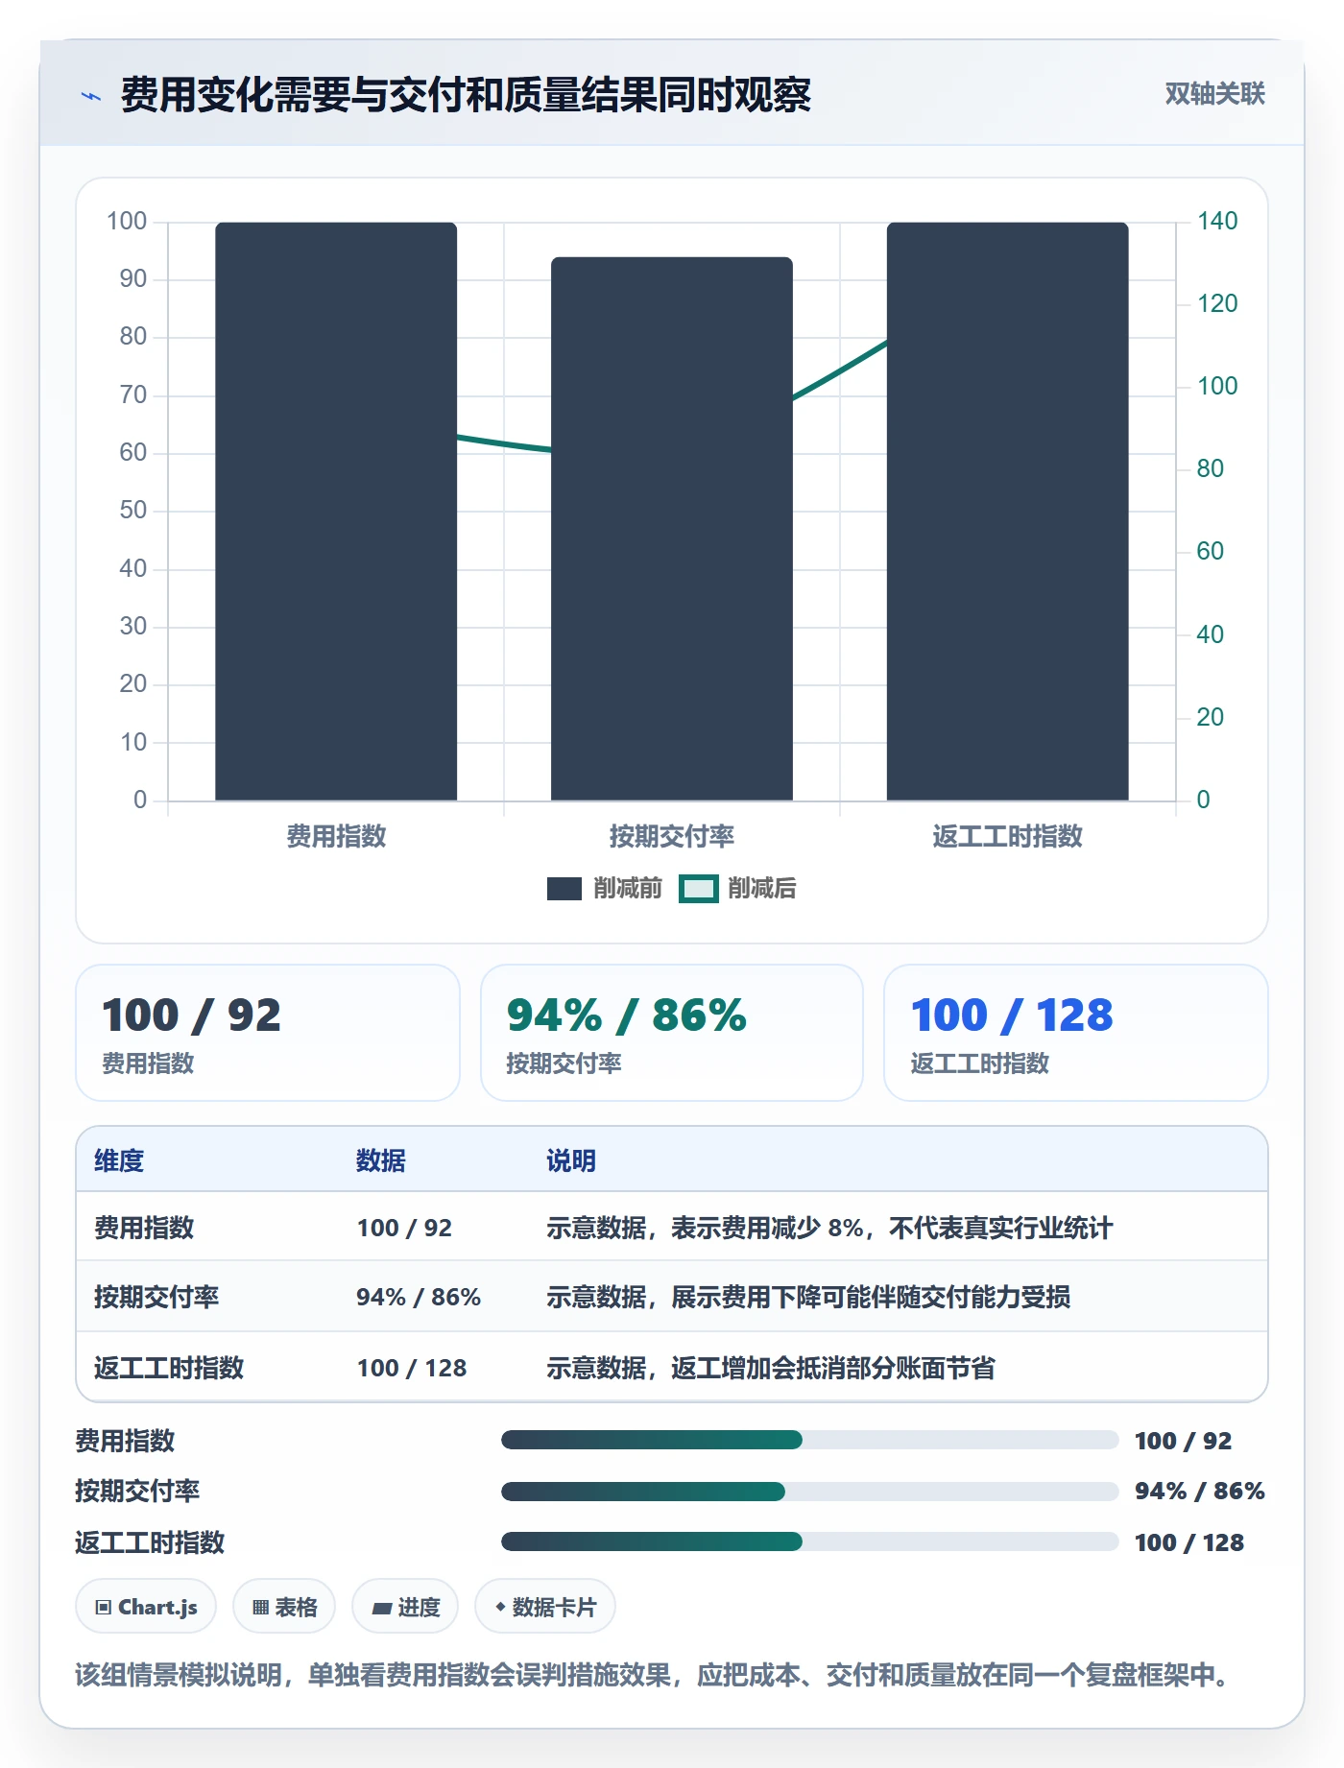Click the footer summary sentence starting 该组情景模拟说明
This screenshot has width=1344, height=1768.
pos(651,1675)
